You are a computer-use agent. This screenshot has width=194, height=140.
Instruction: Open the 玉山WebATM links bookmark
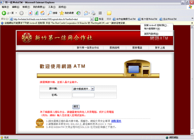(x=168, y=19)
